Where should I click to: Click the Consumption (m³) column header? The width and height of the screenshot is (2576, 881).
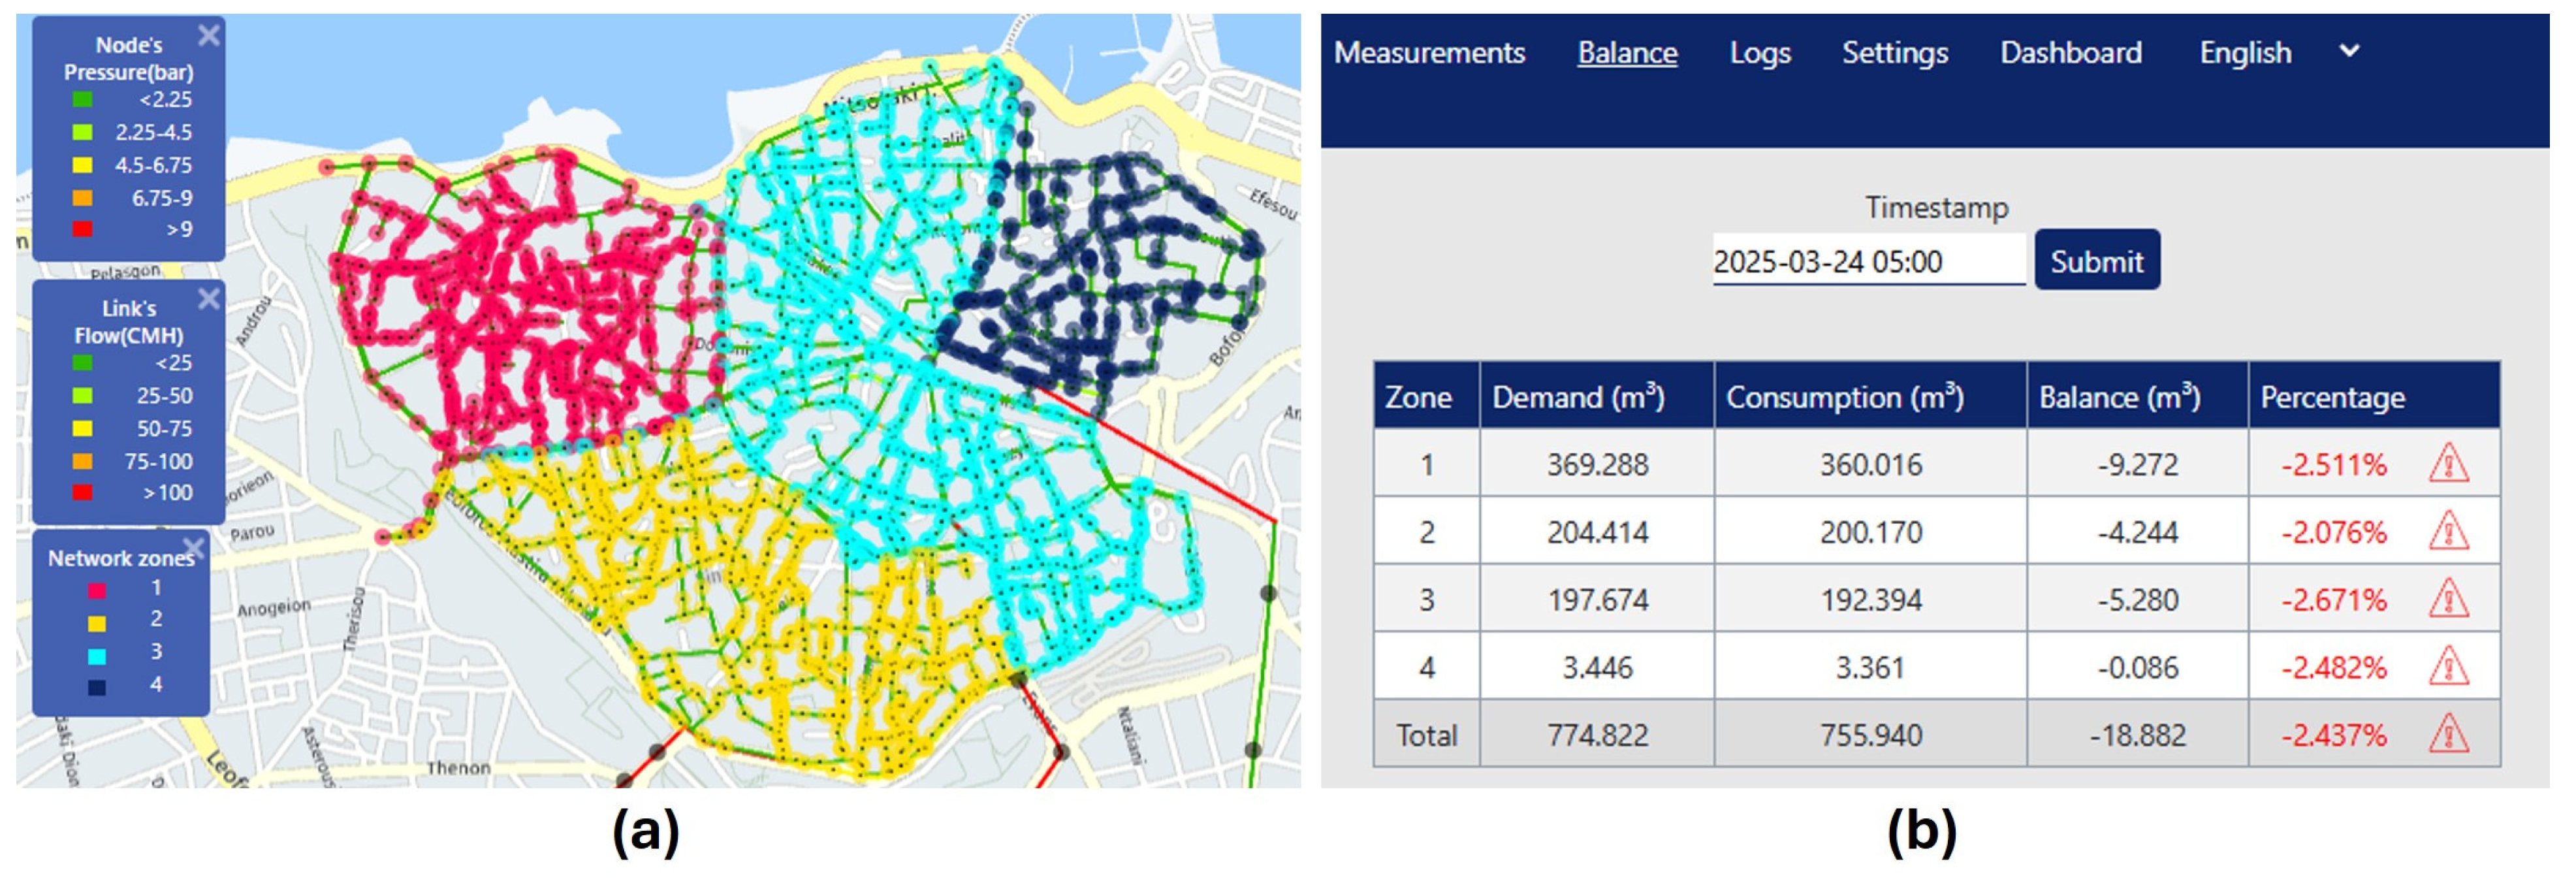pyautogui.click(x=1870, y=396)
